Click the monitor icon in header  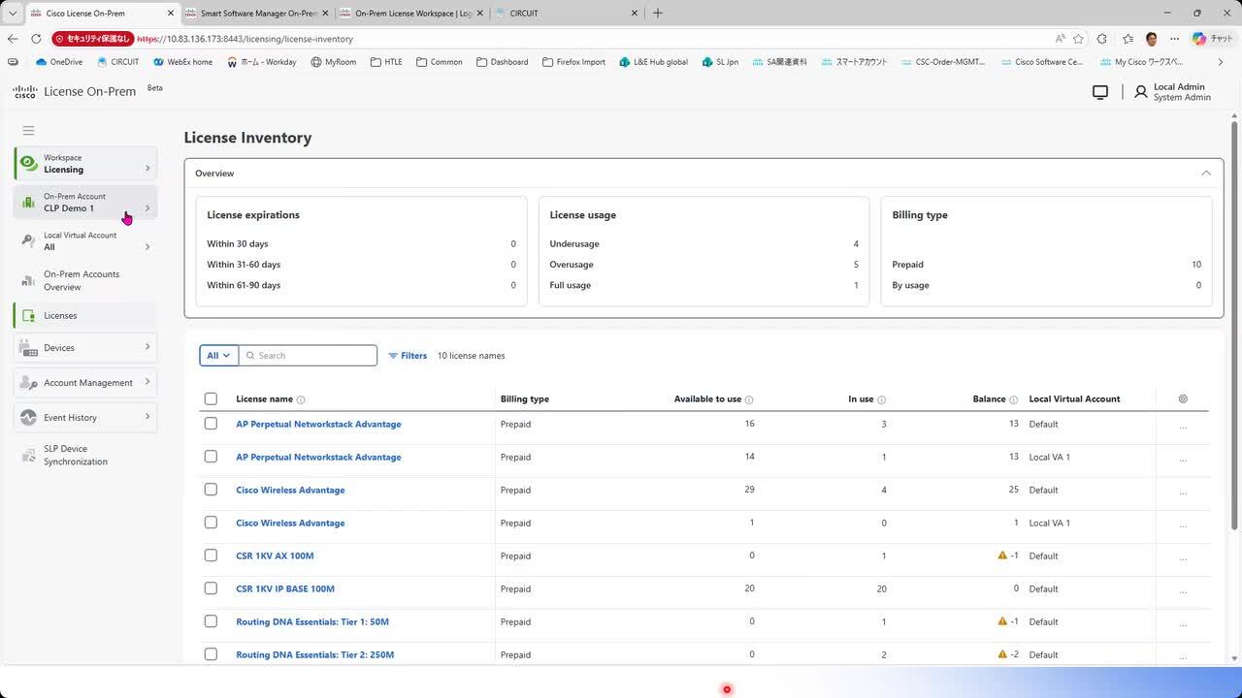(x=1099, y=92)
